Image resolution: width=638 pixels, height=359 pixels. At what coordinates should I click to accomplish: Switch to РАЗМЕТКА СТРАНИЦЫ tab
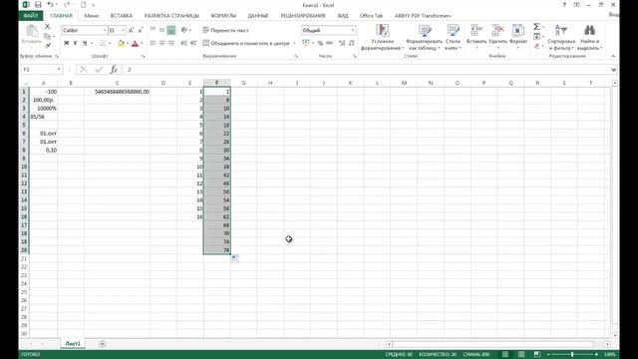tap(171, 16)
